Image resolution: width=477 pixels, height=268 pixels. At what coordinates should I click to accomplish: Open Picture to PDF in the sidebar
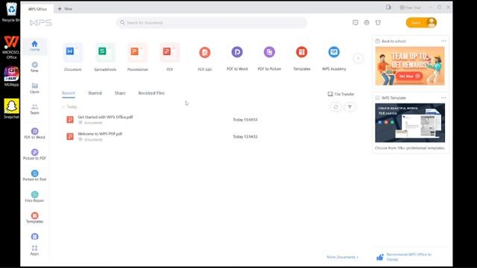tap(35, 154)
